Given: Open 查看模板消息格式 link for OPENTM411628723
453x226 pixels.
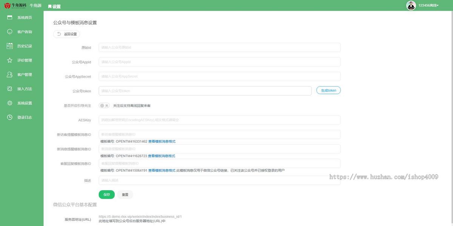Looking at the screenshot, I should pyautogui.click(x=162, y=156).
